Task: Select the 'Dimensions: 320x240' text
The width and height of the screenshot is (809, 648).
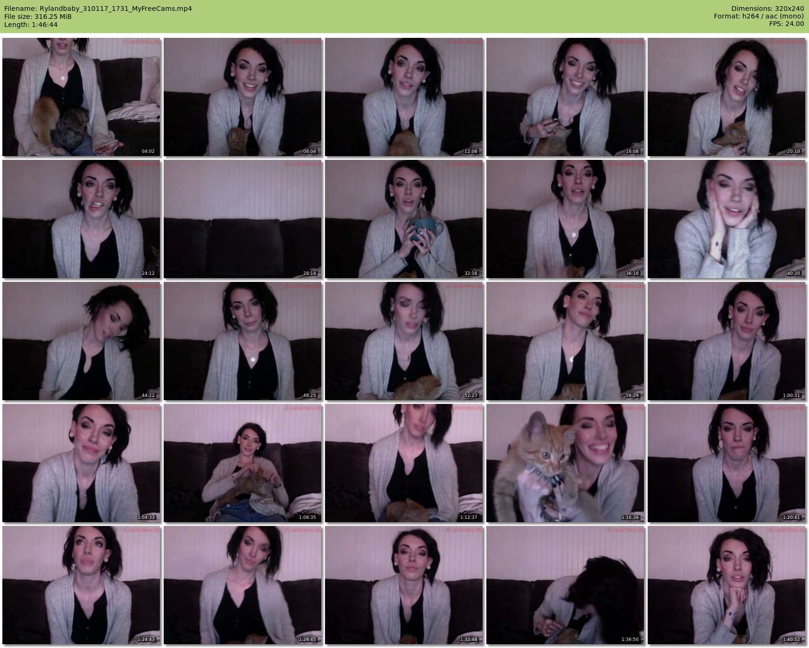Action: pyautogui.click(x=767, y=9)
